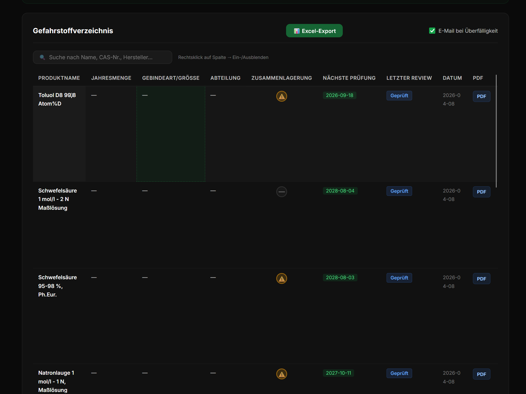Click the LETZTER REVIEW column header
526x394 pixels.
(409, 78)
